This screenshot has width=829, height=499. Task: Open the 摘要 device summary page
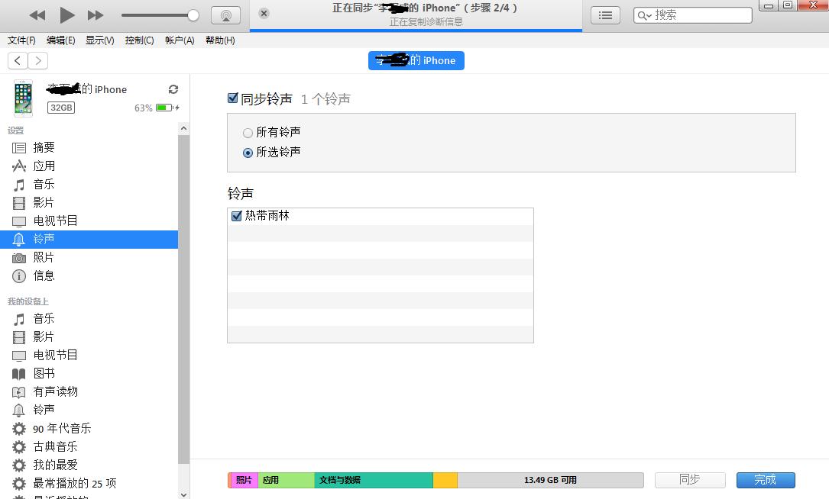point(44,147)
